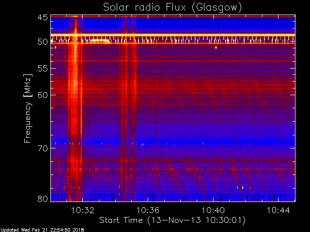Click the "Start Time (13-Nov-13 10:30:01)" label
Screen dimensions: 310x232
pos(172,220)
